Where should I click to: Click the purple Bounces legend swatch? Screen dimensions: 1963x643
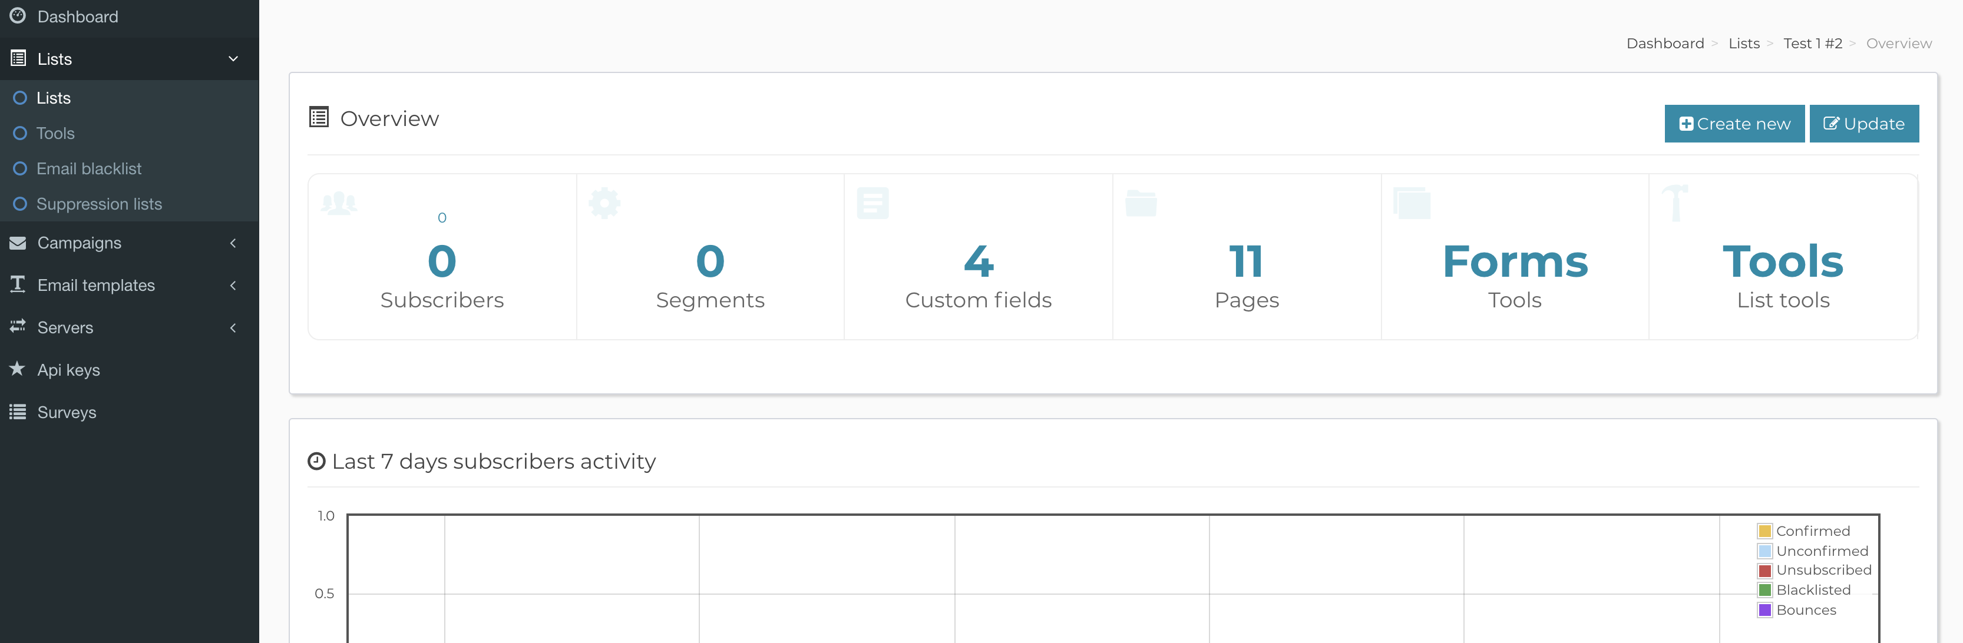pos(1765,610)
